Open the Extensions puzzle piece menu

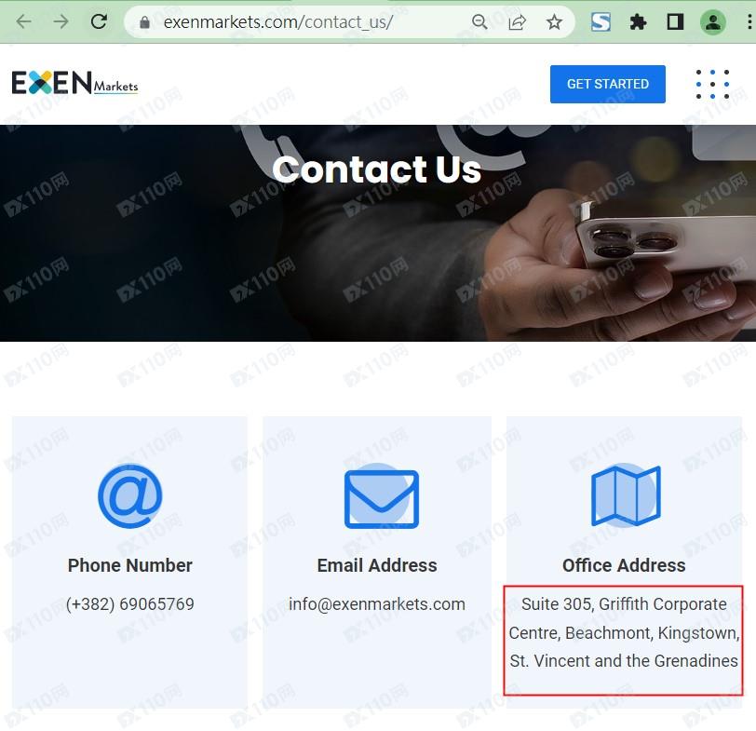pyautogui.click(x=638, y=22)
